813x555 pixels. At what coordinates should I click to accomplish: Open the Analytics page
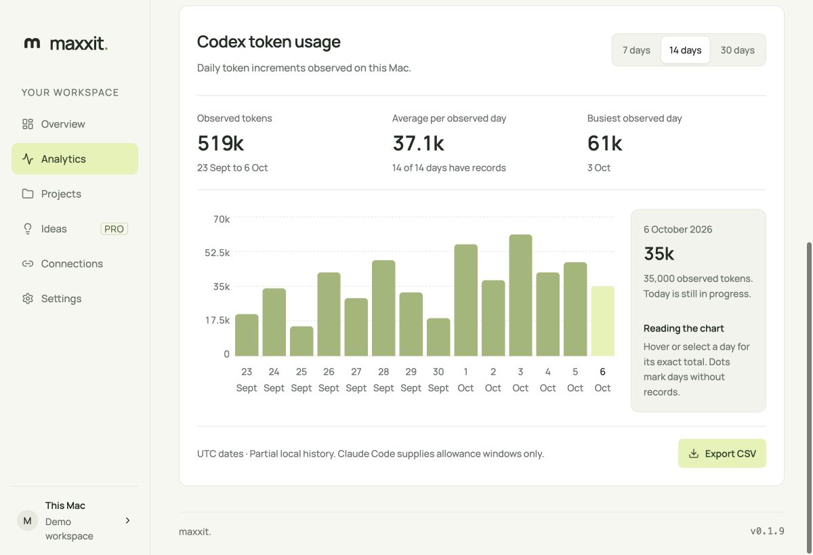pos(75,159)
